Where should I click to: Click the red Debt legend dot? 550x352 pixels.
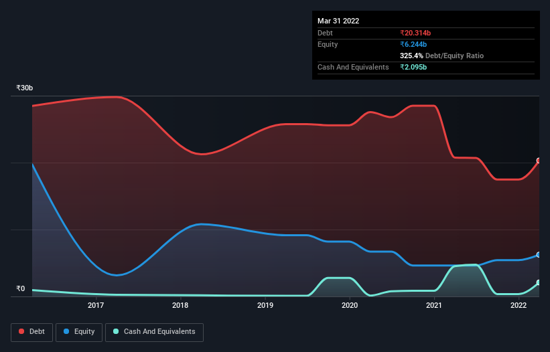point(21,331)
